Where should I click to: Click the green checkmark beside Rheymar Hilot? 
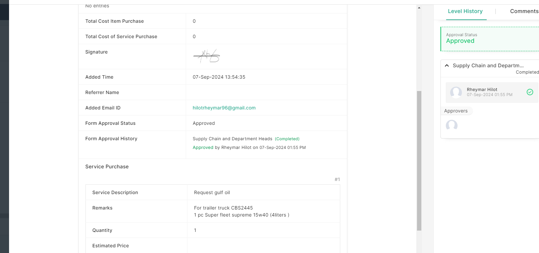(530, 92)
